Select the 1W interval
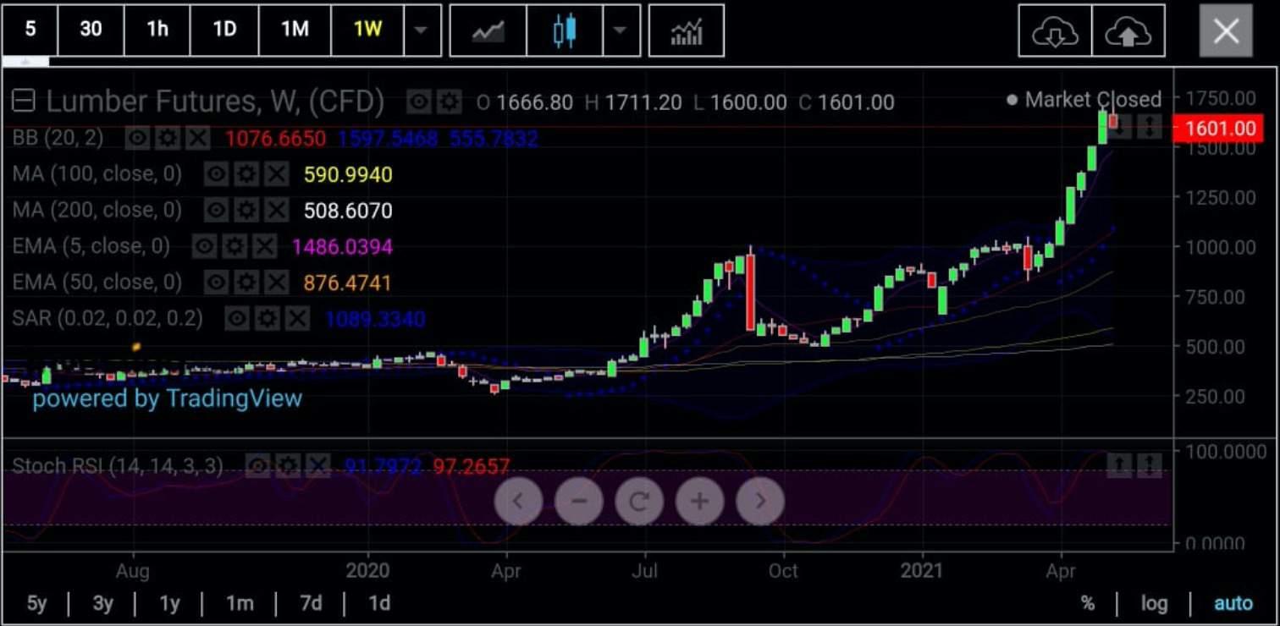Image resolution: width=1280 pixels, height=626 pixels. (367, 30)
